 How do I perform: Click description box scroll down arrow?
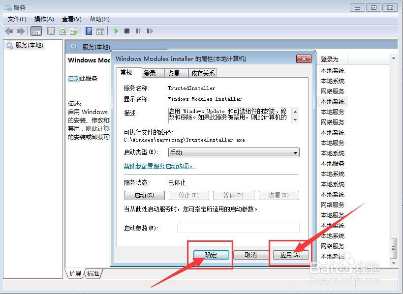click(x=295, y=119)
